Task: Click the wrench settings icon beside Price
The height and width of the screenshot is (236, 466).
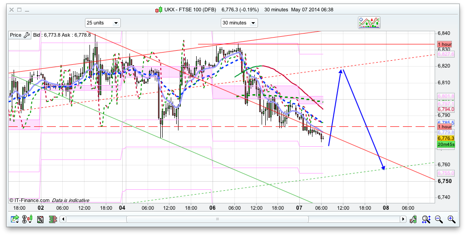Action: tap(26, 35)
